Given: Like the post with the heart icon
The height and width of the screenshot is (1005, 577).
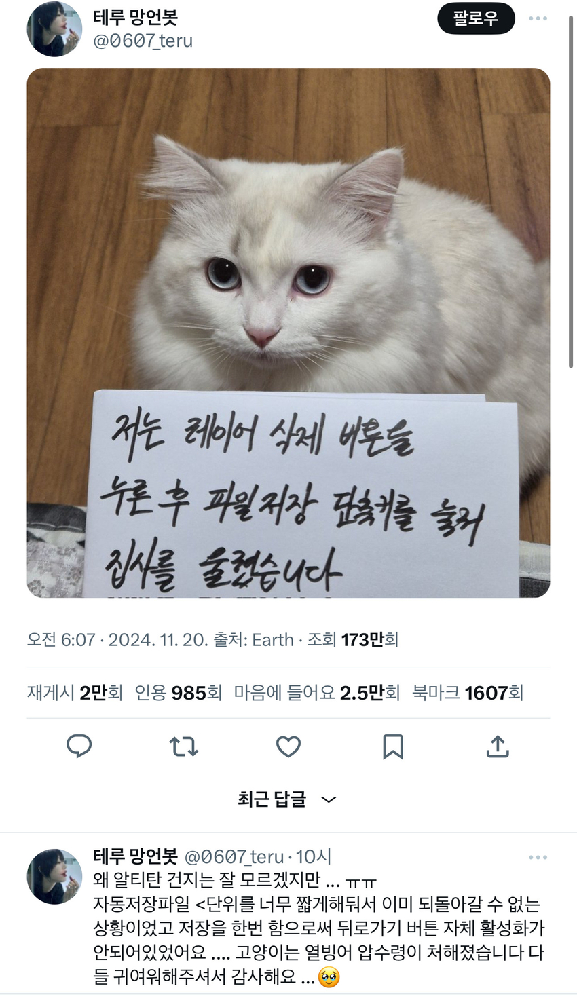Looking at the screenshot, I should tap(288, 746).
